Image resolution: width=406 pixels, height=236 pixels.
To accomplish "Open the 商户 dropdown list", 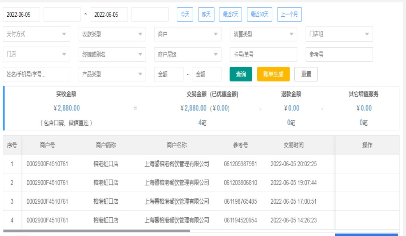I will pos(188,34).
